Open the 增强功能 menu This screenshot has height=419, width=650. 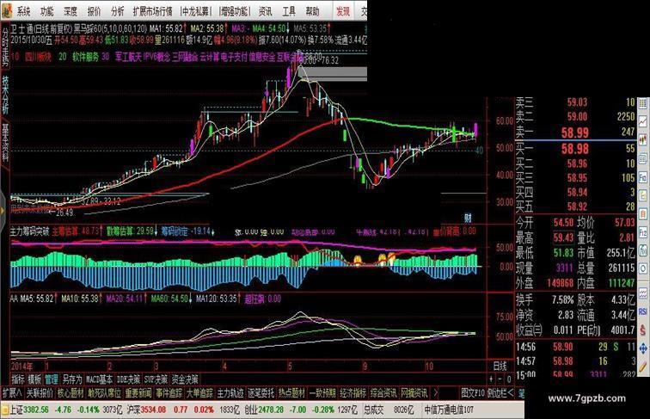[235, 11]
